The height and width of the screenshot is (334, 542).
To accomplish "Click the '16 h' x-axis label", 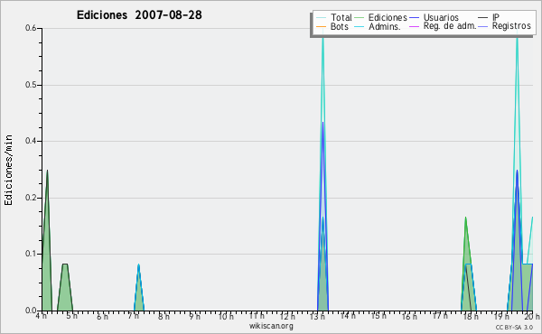I will coord(409,316).
